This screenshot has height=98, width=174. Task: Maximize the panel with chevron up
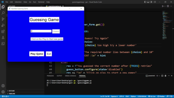(x=169, y=76)
